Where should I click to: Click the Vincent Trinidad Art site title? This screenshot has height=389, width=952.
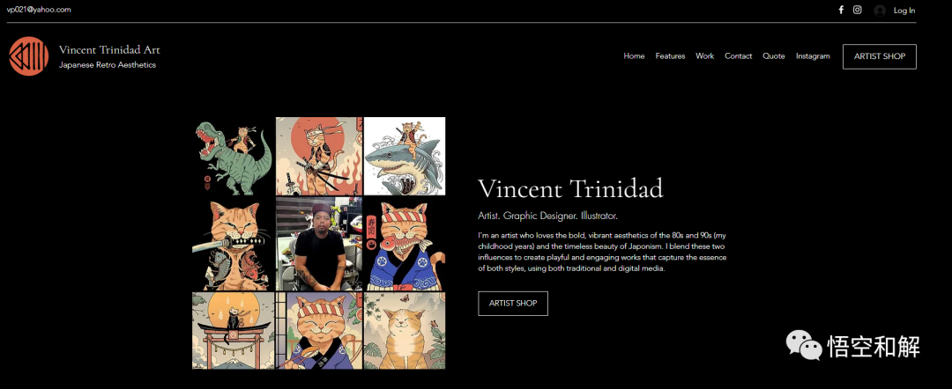[x=109, y=49]
